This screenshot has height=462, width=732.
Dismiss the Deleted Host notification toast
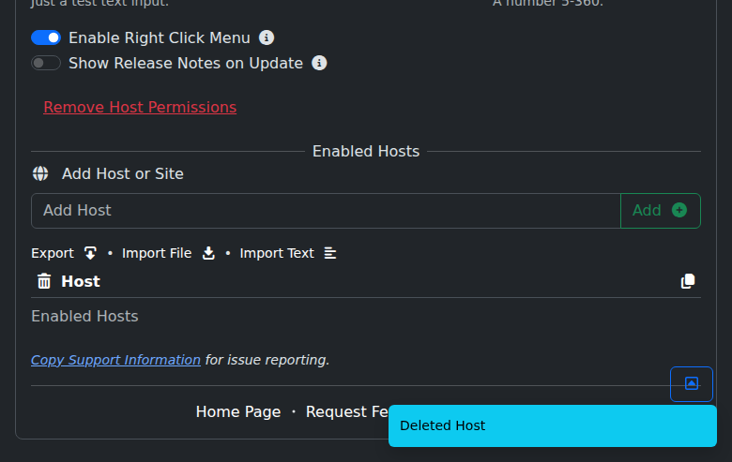[552, 425]
